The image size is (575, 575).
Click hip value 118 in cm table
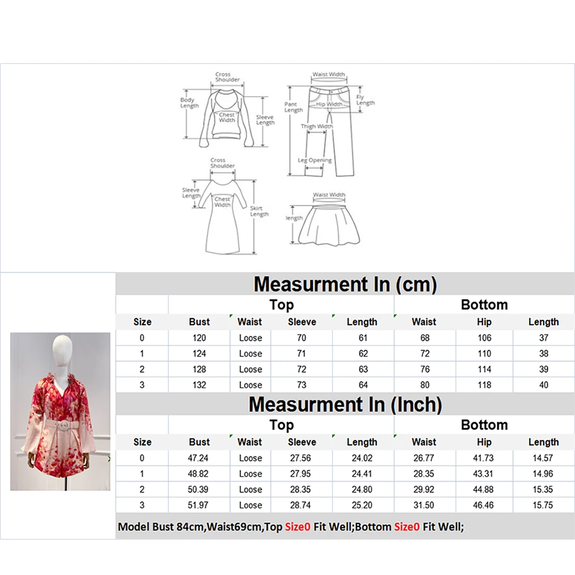485,385
